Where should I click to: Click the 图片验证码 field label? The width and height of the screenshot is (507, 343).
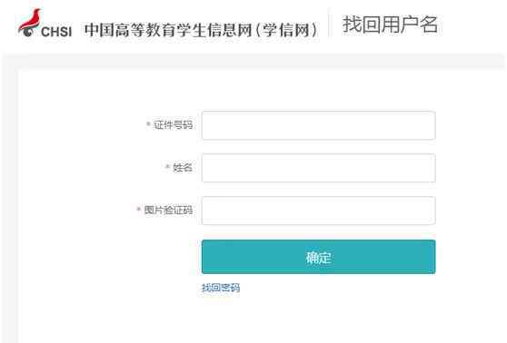pyautogui.click(x=168, y=210)
